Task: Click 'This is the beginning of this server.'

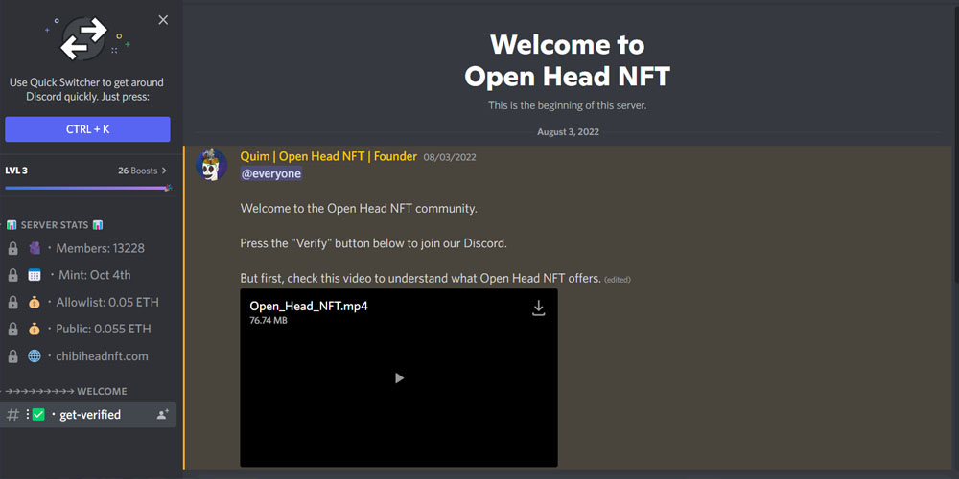Action: pyautogui.click(x=567, y=105)
